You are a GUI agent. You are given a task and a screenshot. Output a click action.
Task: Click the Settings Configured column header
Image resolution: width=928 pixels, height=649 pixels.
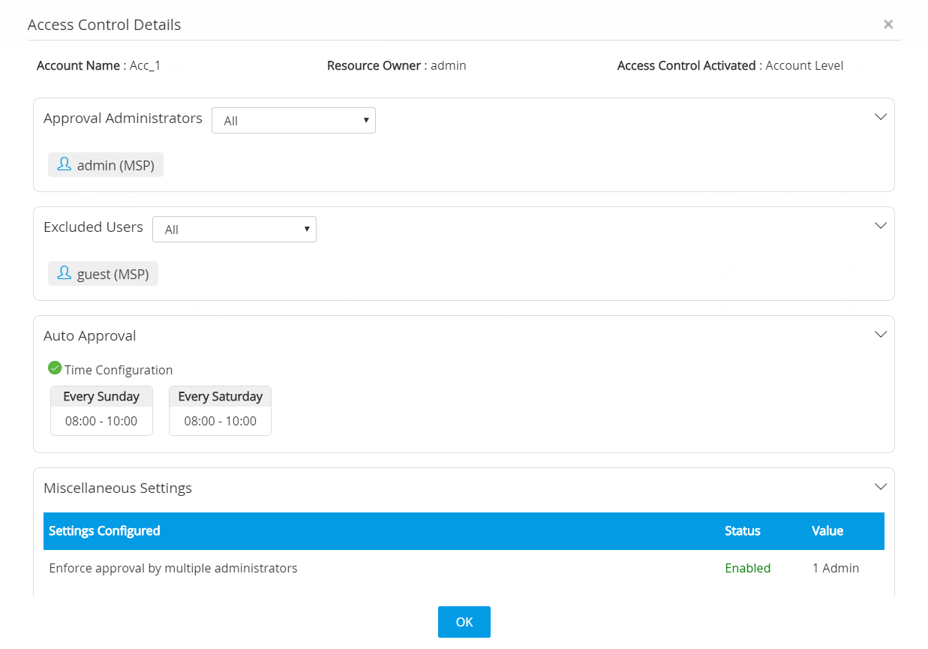pyautogui.click(x=104, y=531)
